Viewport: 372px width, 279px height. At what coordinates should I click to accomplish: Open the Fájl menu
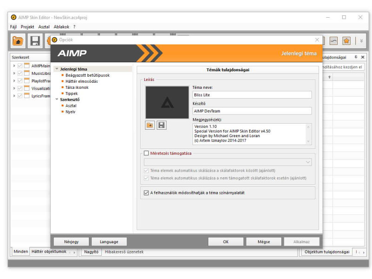pyautogui.click(x=13, y=27)
